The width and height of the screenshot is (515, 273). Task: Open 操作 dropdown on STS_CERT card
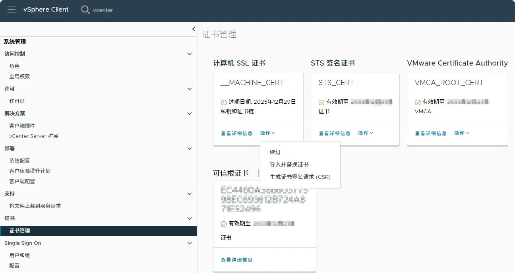(x=366, y=133)
